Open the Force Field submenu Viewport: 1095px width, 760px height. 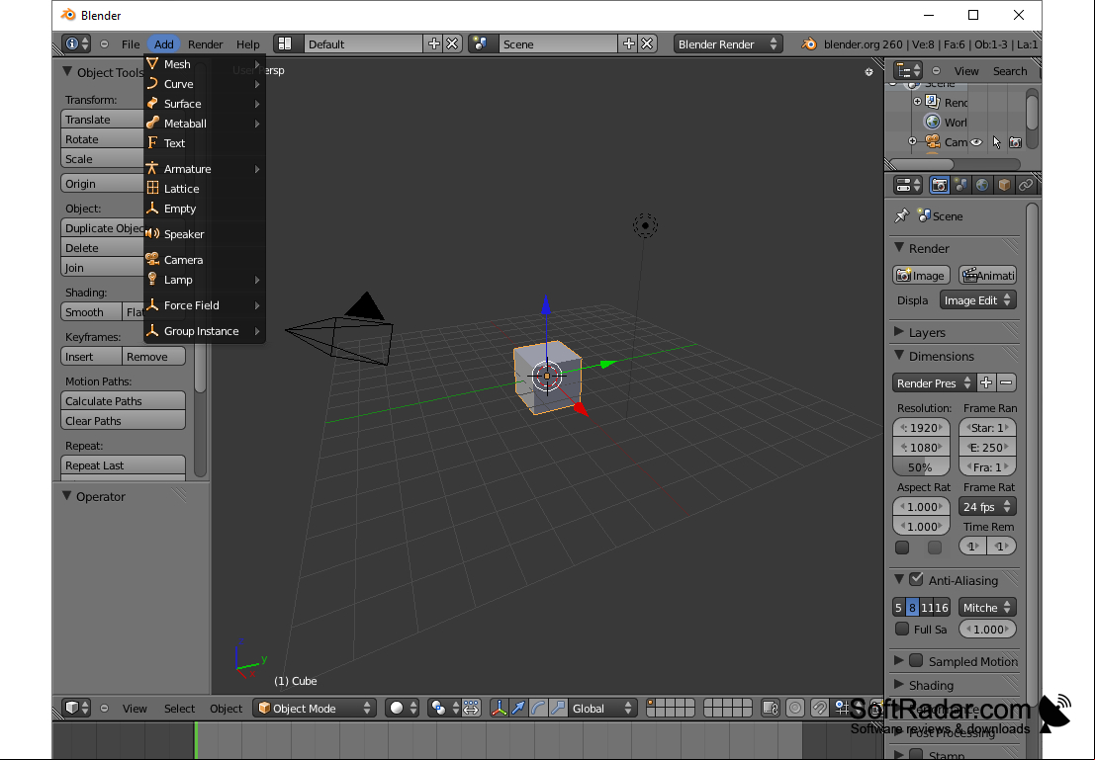(204, 305)
